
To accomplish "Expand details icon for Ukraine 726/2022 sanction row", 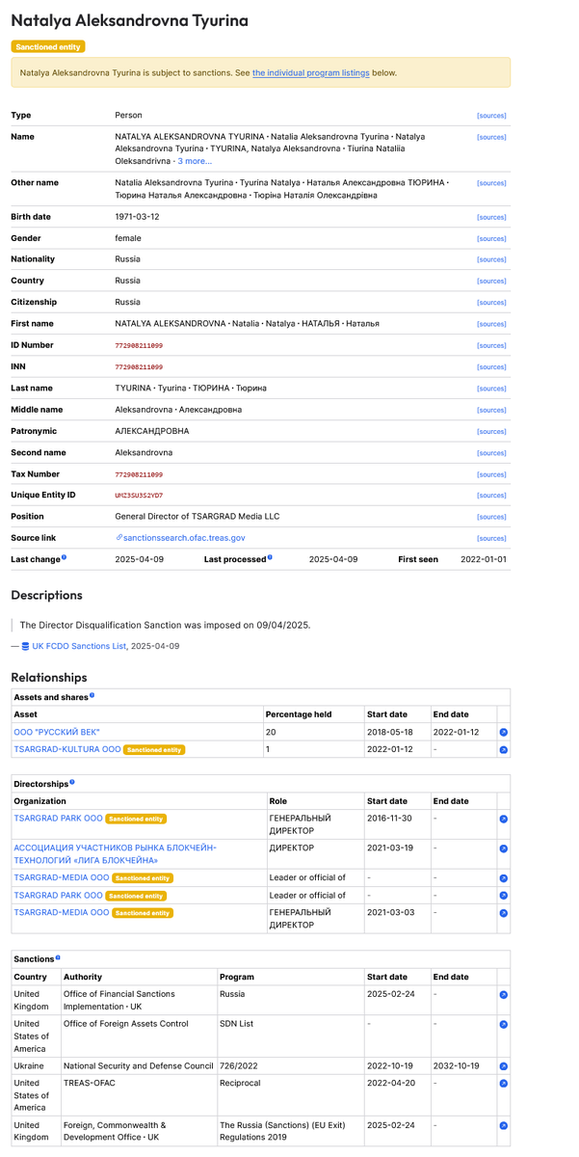I will coord(503,1066).
